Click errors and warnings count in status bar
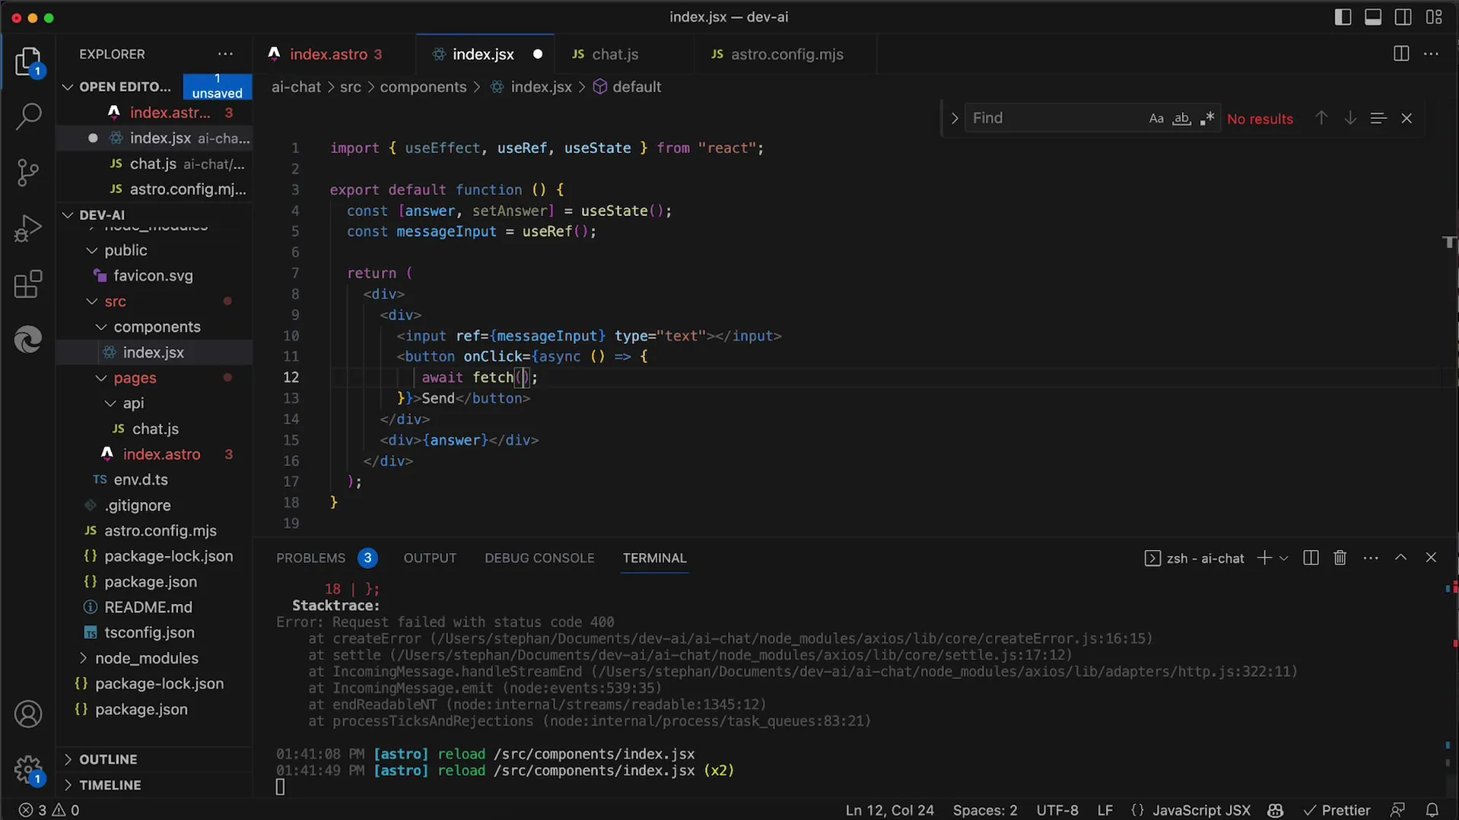The width and height of the screenshot is (1459, 820). pos(49,810)
